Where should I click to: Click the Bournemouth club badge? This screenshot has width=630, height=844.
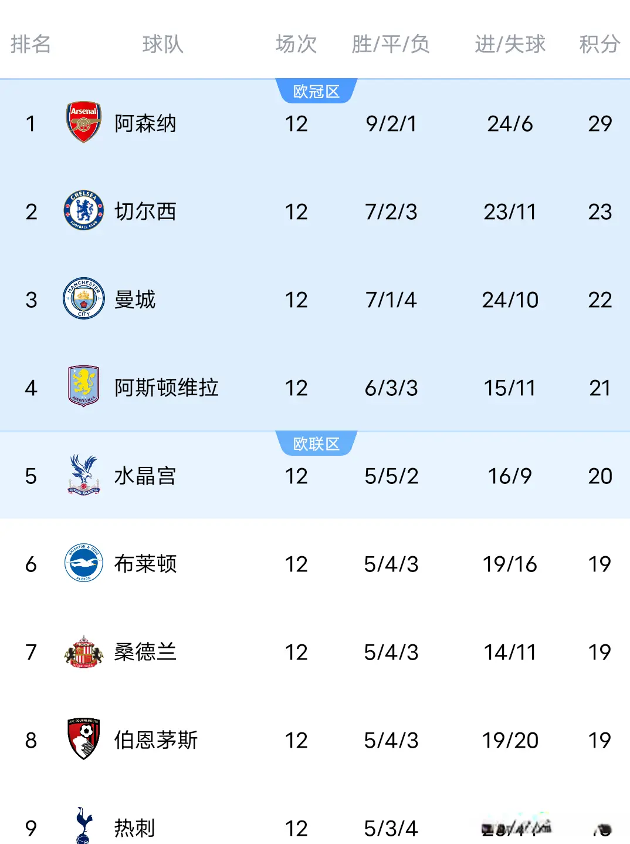(x=84, y=739)
